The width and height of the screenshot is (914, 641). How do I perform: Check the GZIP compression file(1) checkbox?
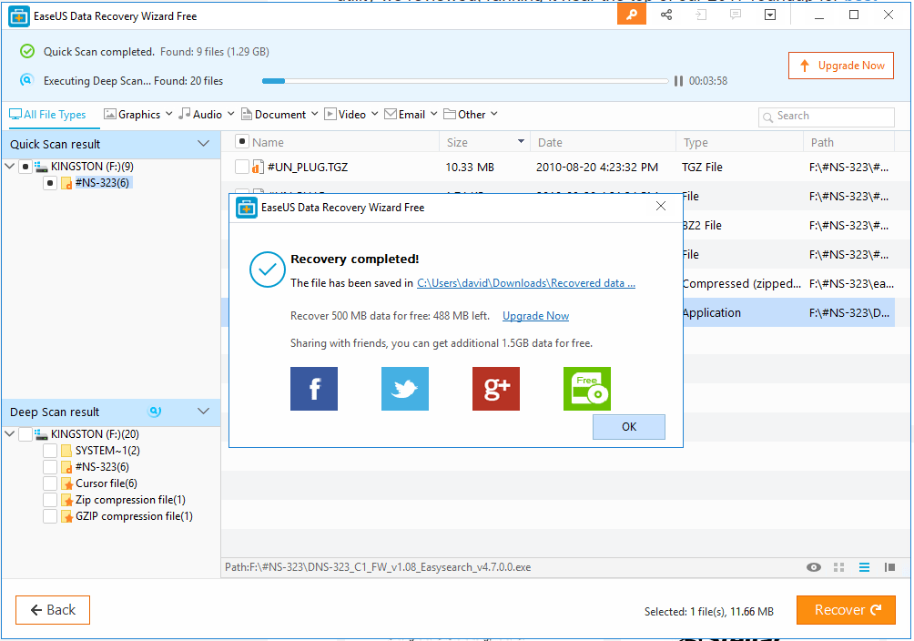coord(50,516)
